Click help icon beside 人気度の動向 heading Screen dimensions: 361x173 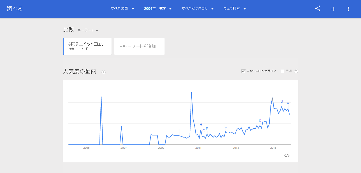pos(103,72)
